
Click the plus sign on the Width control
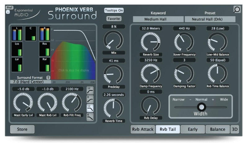213,100
